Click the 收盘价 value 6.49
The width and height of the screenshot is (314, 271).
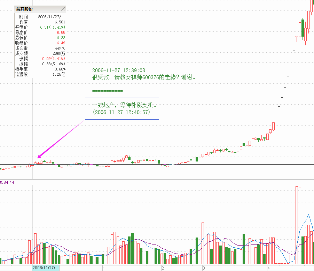coord(61,43)
